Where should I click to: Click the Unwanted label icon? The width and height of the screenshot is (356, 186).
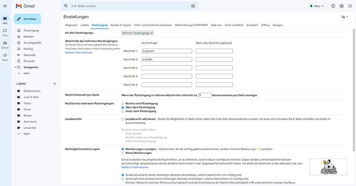(19, 128)
